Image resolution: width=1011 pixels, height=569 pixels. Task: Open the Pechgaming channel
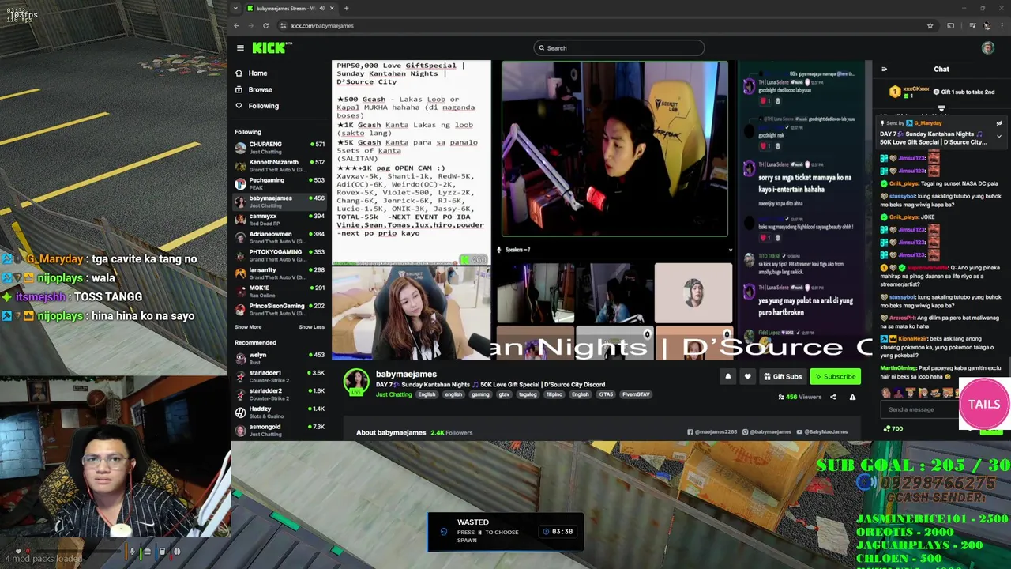tap(280, 183)
